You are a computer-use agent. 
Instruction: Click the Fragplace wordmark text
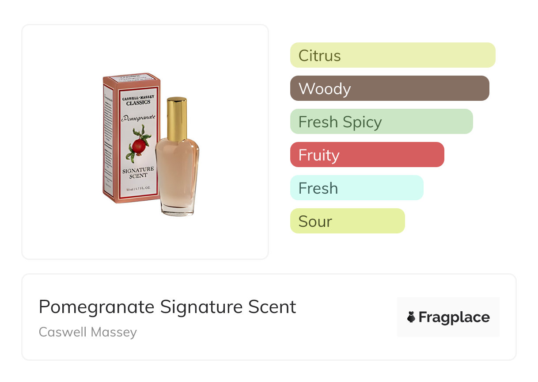454,317
